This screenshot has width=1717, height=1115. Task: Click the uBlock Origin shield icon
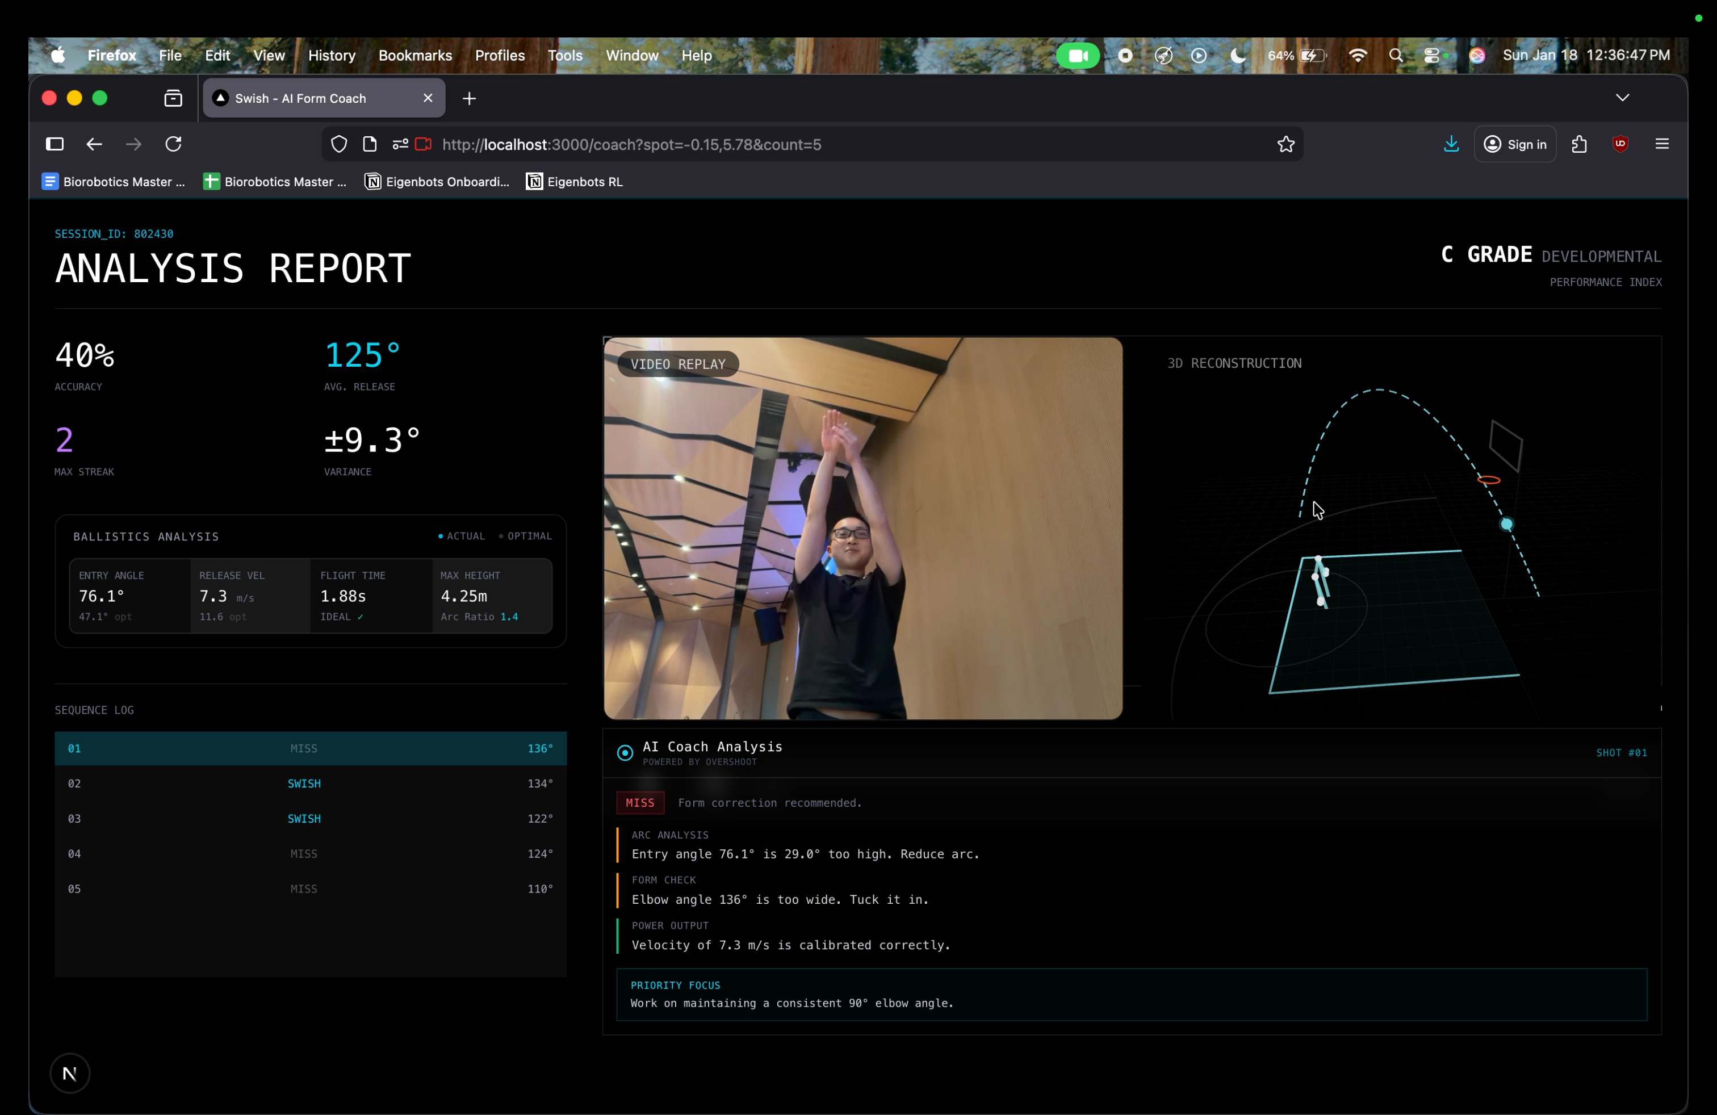(x=1620, y=144)
